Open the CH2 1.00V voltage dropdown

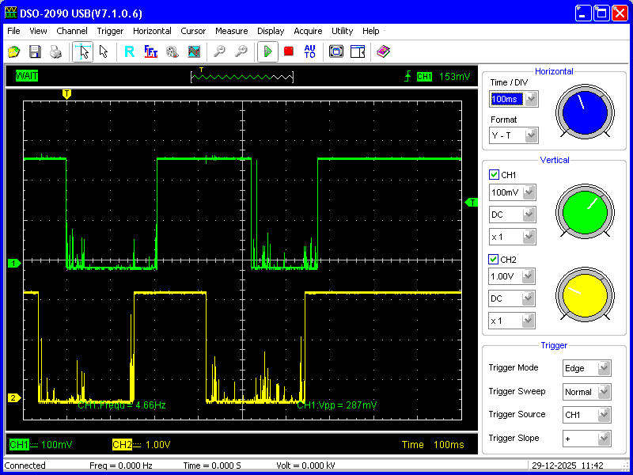pos(529,276)
